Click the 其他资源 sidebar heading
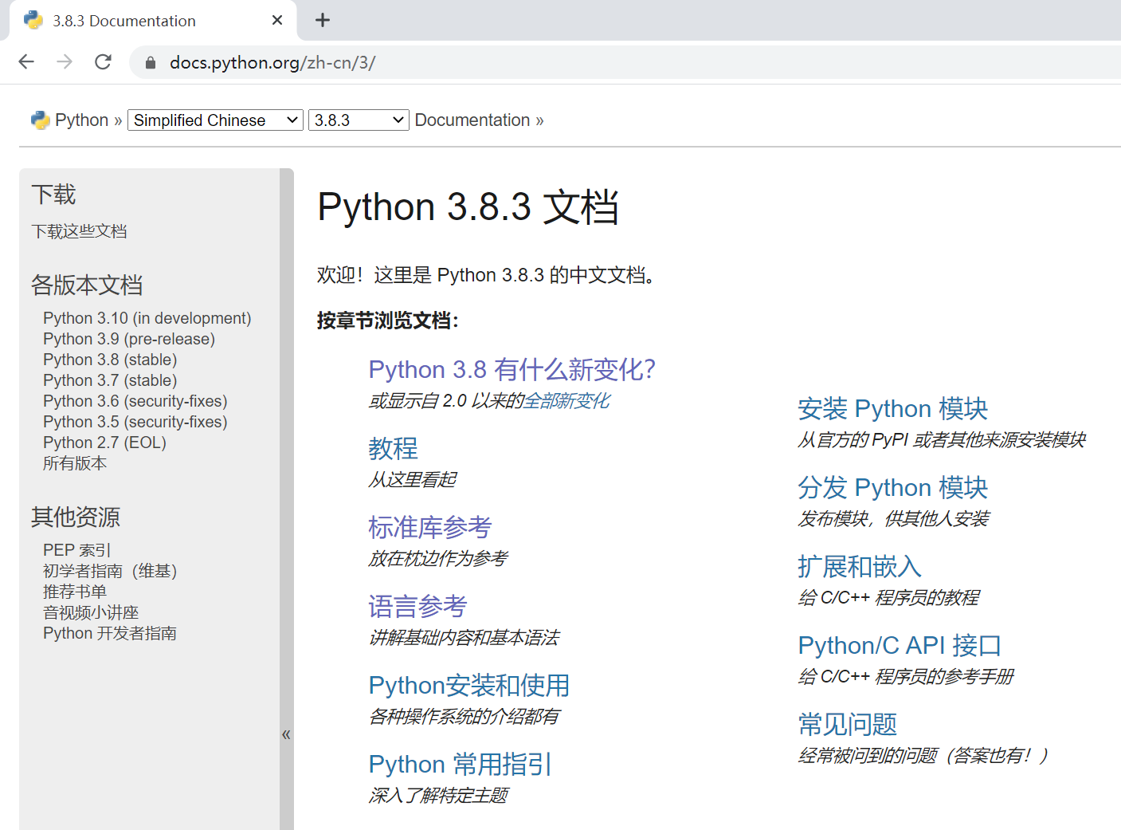 pyautogui.click(x=76, y=517)
